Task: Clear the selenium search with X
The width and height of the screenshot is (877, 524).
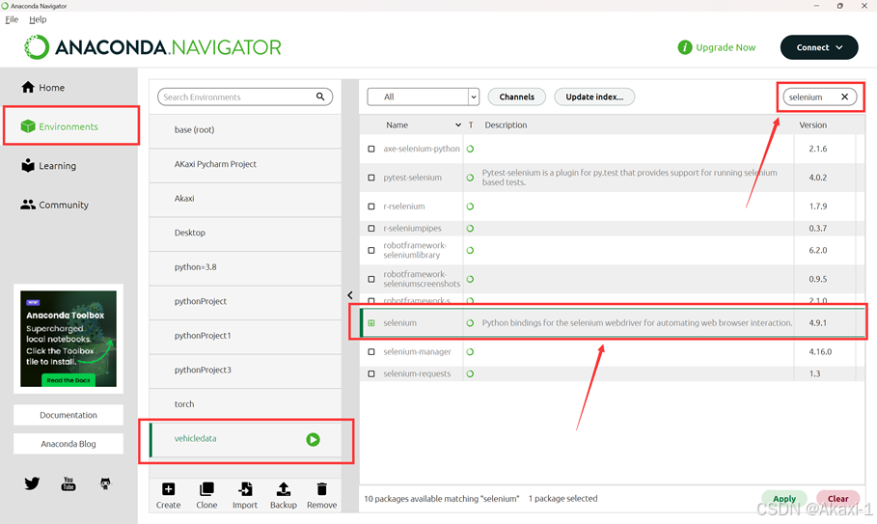Action: 844,97
